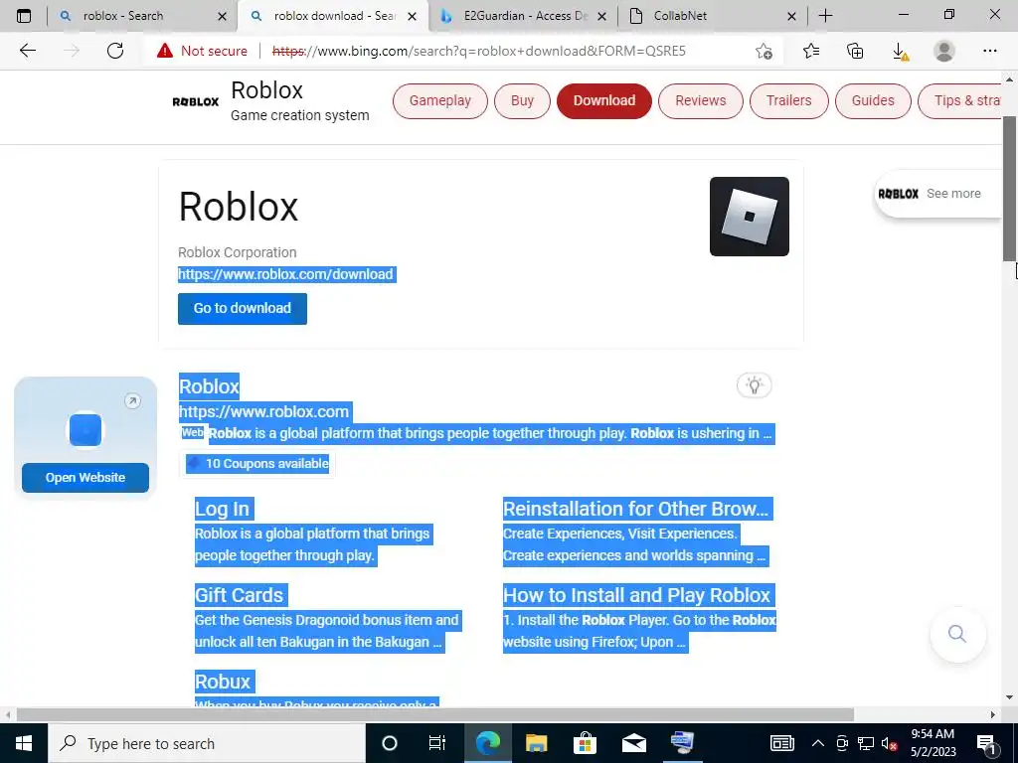
Task: Open the Roblox search result title
Action: click(x=209, y=386)
